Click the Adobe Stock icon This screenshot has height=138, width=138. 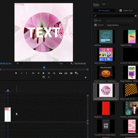[x=121, y=10]
